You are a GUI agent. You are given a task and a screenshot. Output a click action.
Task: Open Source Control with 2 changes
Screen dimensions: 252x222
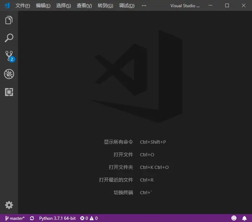point(9,56)
